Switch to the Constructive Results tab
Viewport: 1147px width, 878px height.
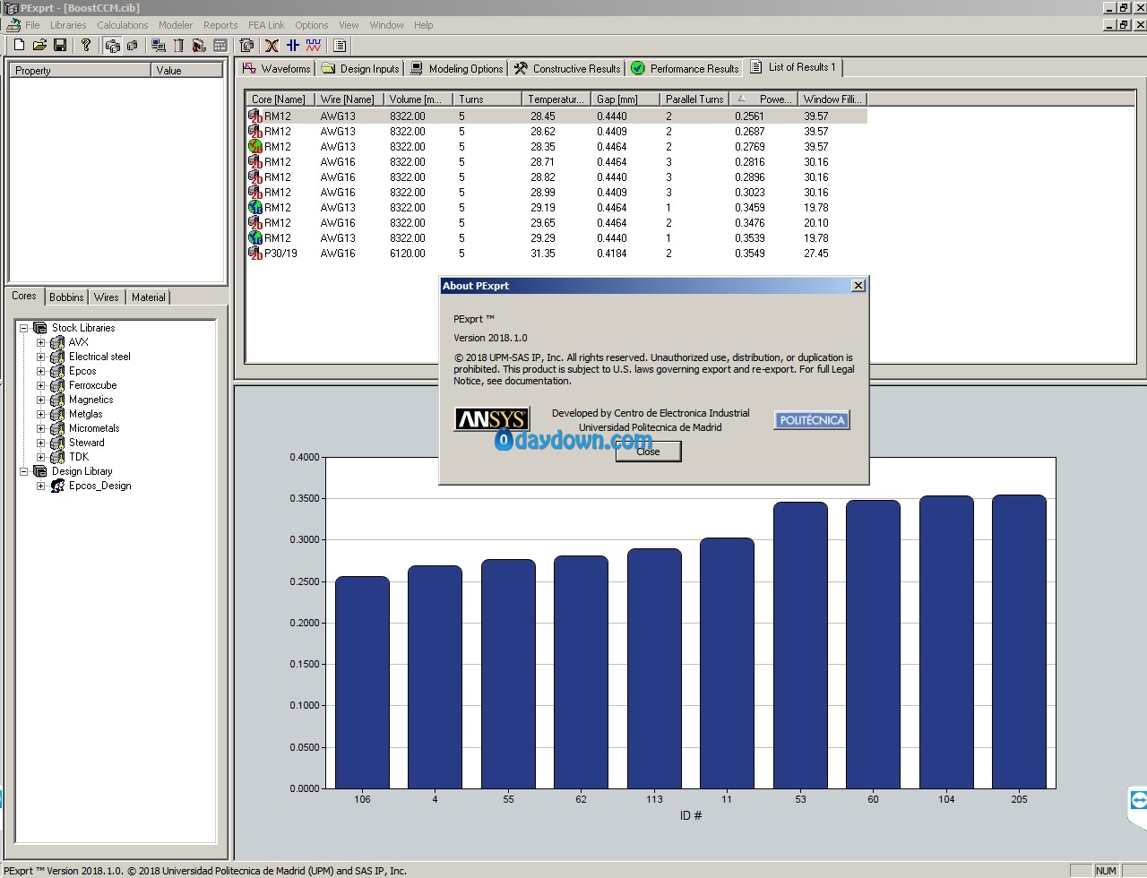[x=567, y=69]
